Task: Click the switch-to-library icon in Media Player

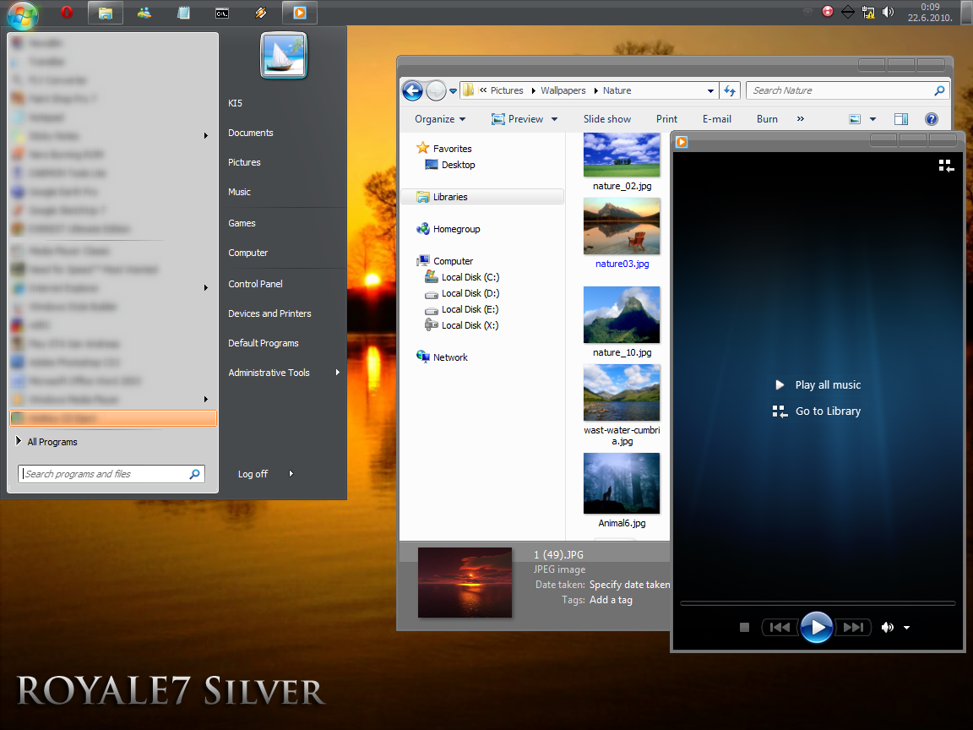Action: [x=946, y=166]
